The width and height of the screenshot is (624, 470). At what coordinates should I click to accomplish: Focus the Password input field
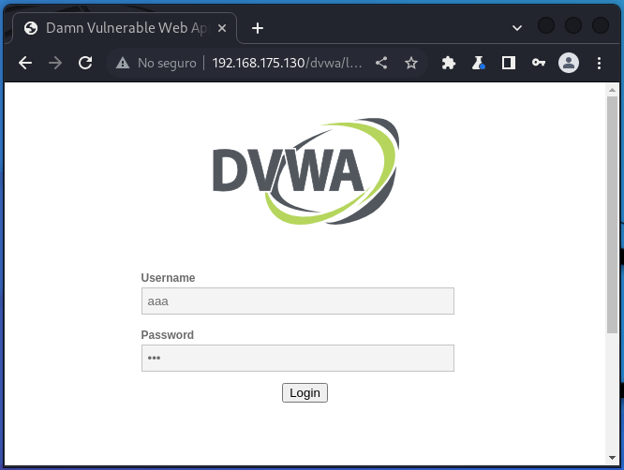point(298,359)
